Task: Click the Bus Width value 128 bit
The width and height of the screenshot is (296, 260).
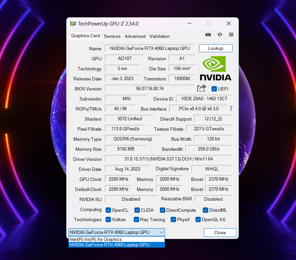Action: coord(213,139)
